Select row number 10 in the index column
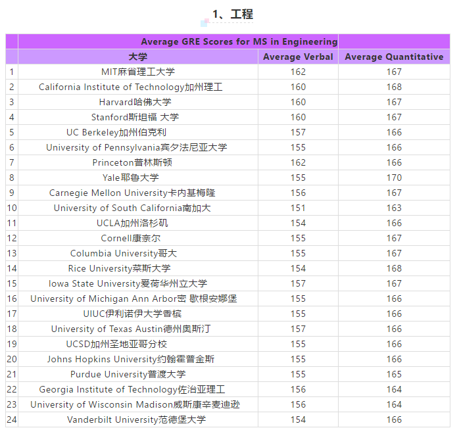This screenshot has width=457, height=430. 12,208
